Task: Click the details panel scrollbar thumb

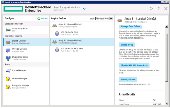Action: (167, 58)
